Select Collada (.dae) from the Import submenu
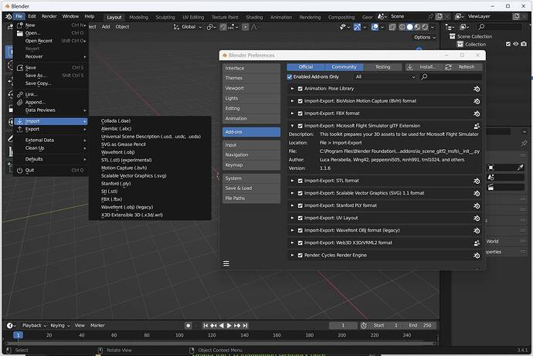 [x=116, y=121]
